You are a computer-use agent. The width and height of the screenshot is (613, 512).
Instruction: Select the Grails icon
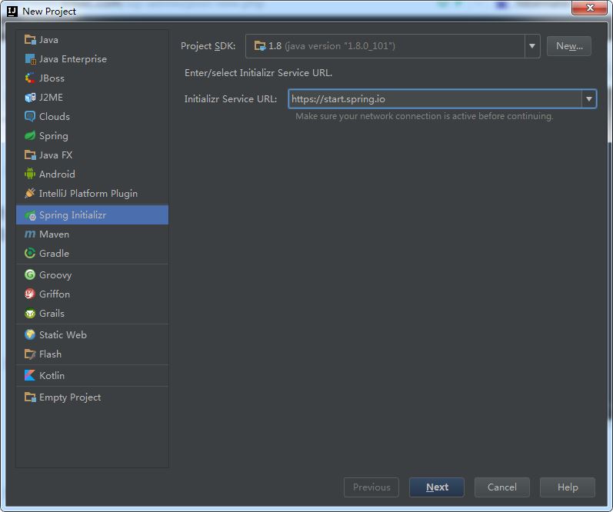[30, 313]
